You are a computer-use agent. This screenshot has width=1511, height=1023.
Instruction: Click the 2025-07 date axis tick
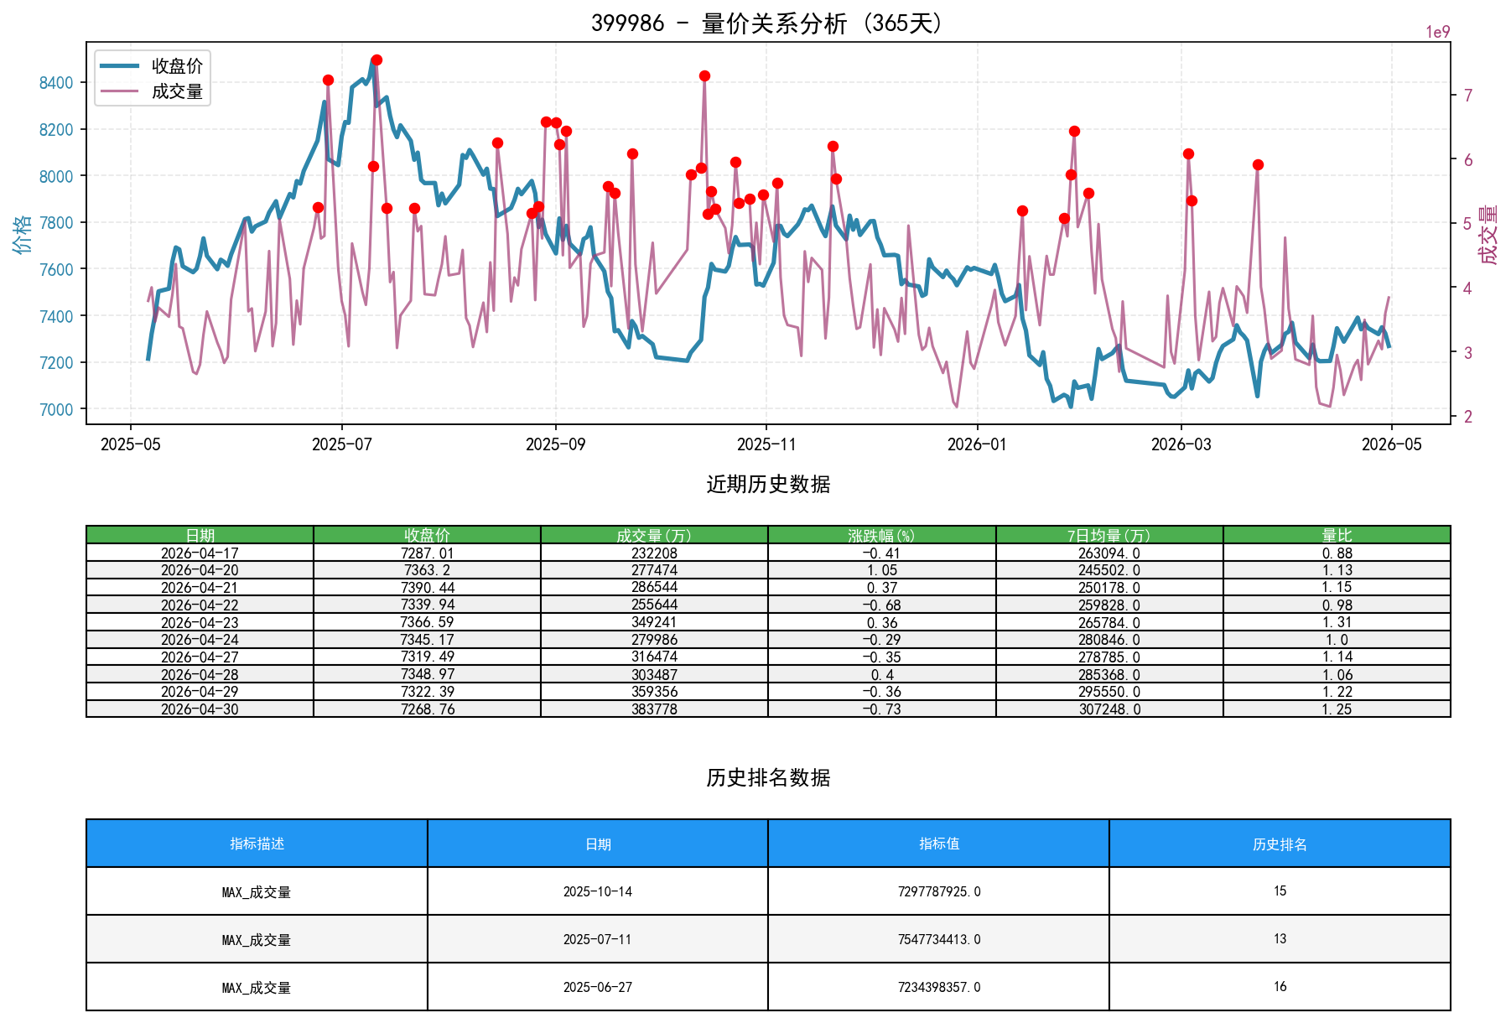tap(341, 444)
